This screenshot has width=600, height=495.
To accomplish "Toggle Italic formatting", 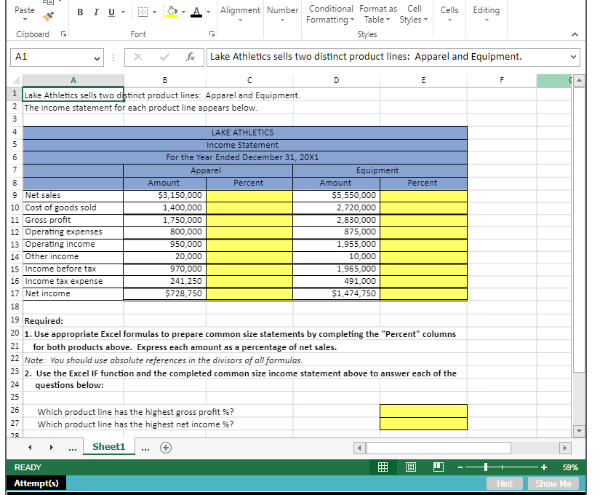I will click(x=96, y=12).
